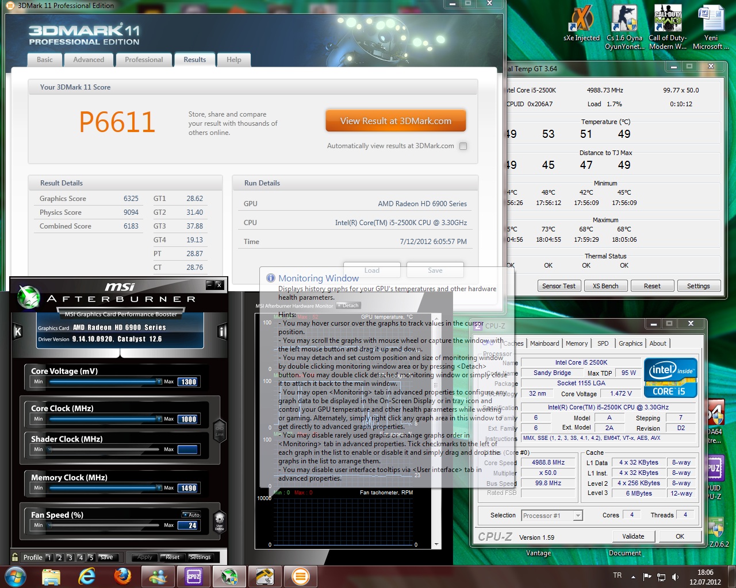The height and width of the screenshot is (588, 736).
Task: Click the MSI Afterburner dragon logo
Action: (x=28, y=297)
